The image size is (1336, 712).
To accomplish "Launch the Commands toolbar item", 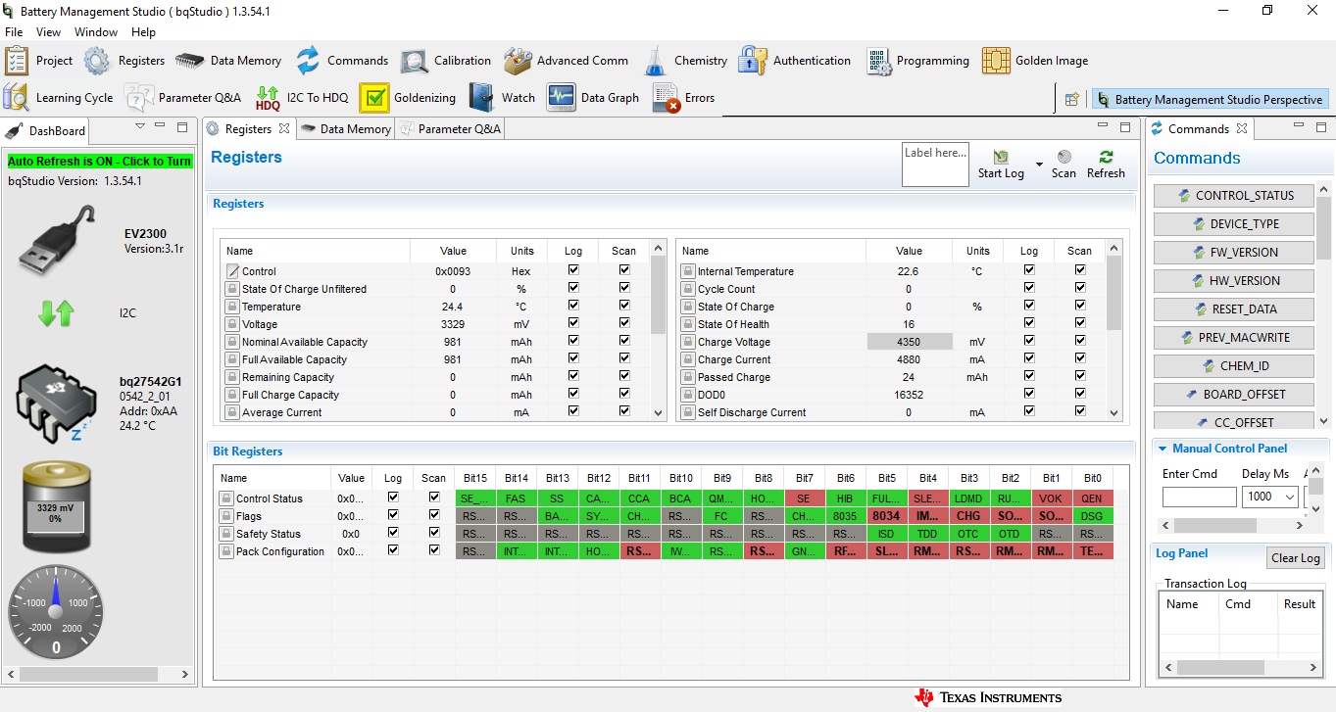I will pyautogui.click(x=308, y=61).
